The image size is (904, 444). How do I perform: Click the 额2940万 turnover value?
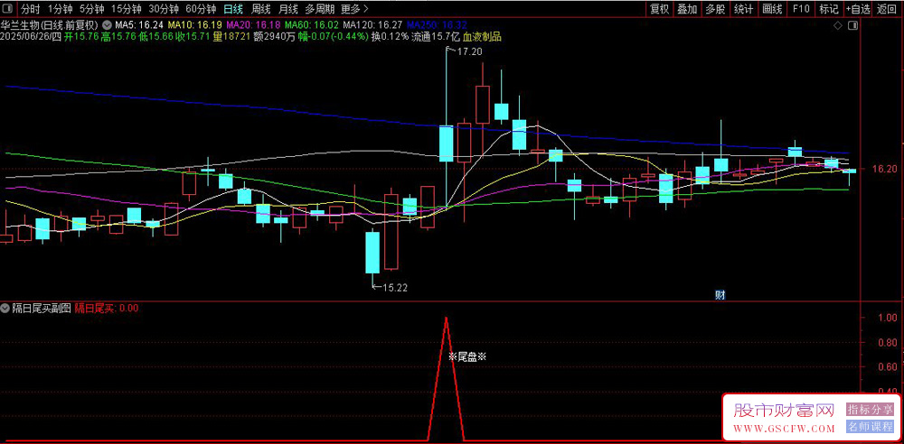274,36
